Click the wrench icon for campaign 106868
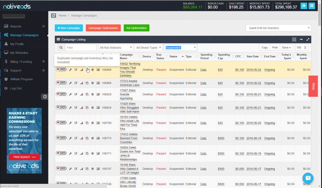This screenshot has width=322, height=188. pyautogui.click(x=70, y=70)
